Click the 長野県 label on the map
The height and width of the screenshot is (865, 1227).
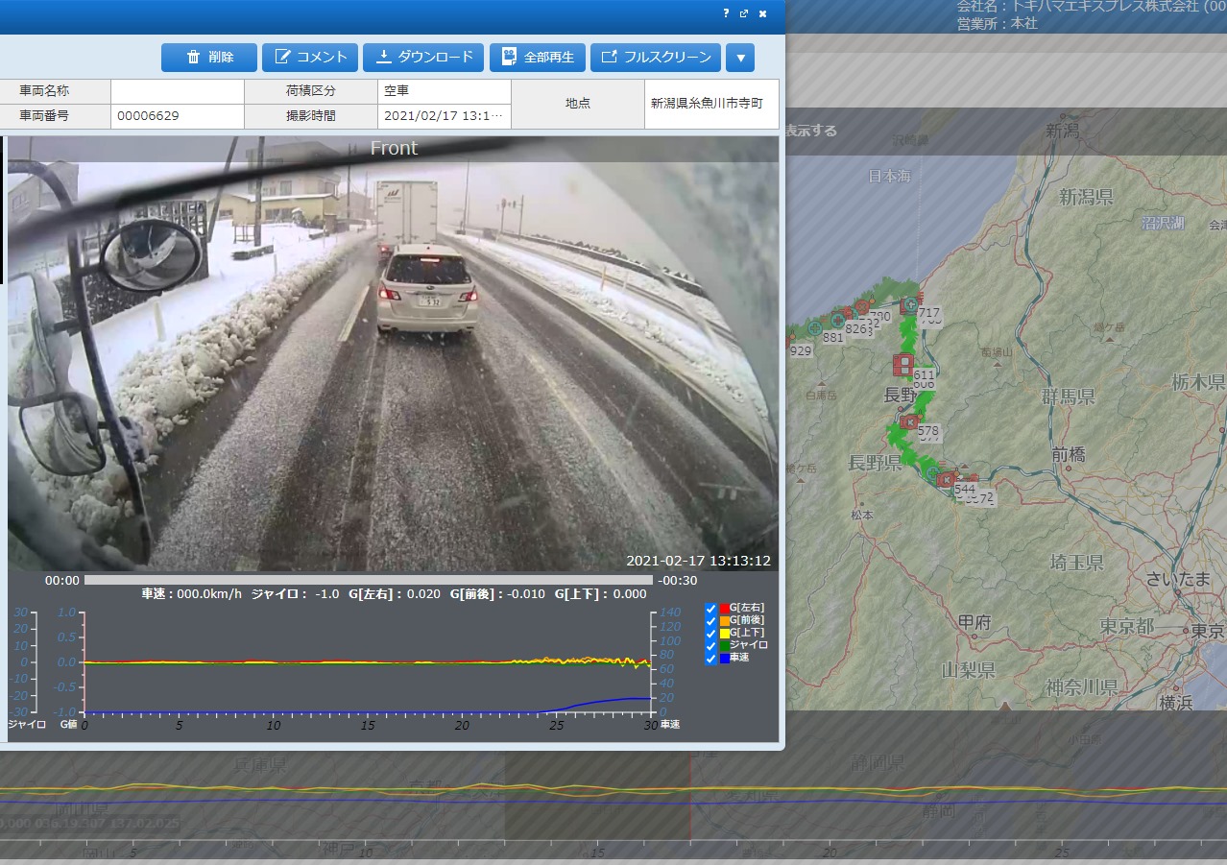point(875,463)
